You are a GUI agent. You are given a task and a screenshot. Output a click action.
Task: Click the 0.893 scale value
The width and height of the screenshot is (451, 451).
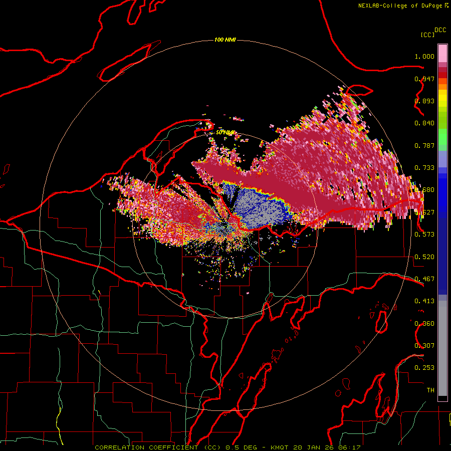[424, 101]
